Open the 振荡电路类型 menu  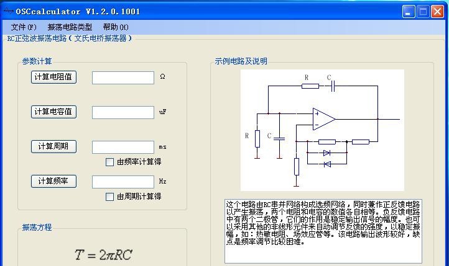click(70, 27)
